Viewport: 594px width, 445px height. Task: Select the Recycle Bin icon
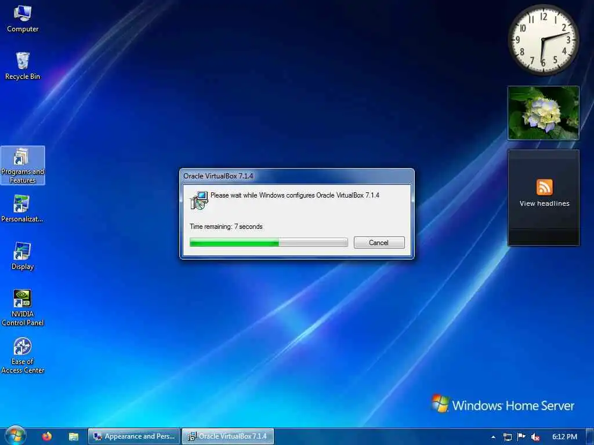[23, 66]
